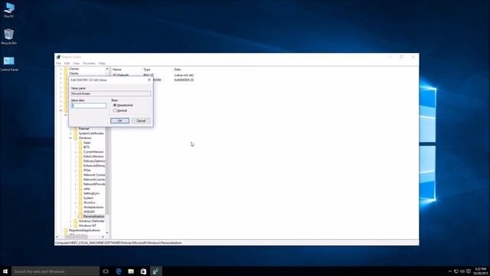Close the Edit DWORD dialog
The image size is (490, 276).
149,80
